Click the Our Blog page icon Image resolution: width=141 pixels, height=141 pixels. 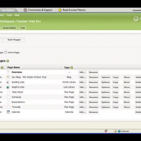pos(8,77)
